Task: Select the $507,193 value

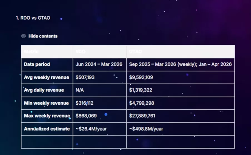Action: coord(85,77)
